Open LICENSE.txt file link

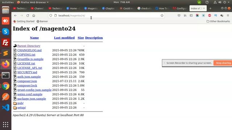click(x=26, y=64)
